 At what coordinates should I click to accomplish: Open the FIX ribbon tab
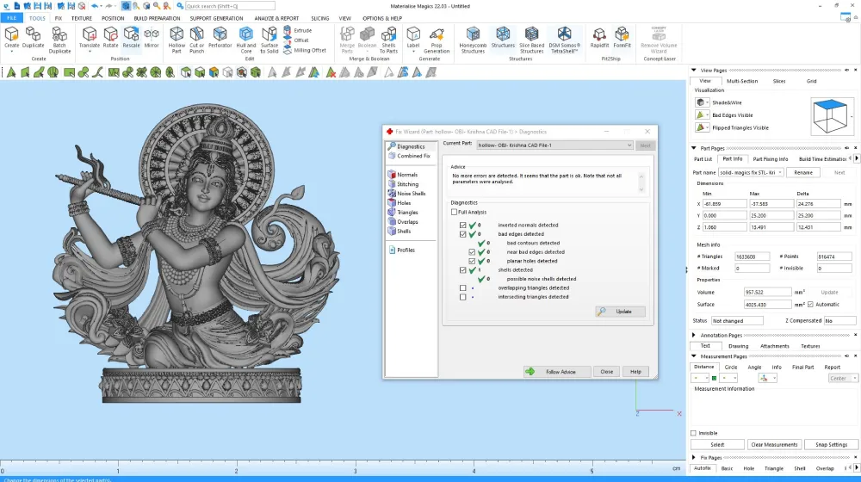click(59, 18)
